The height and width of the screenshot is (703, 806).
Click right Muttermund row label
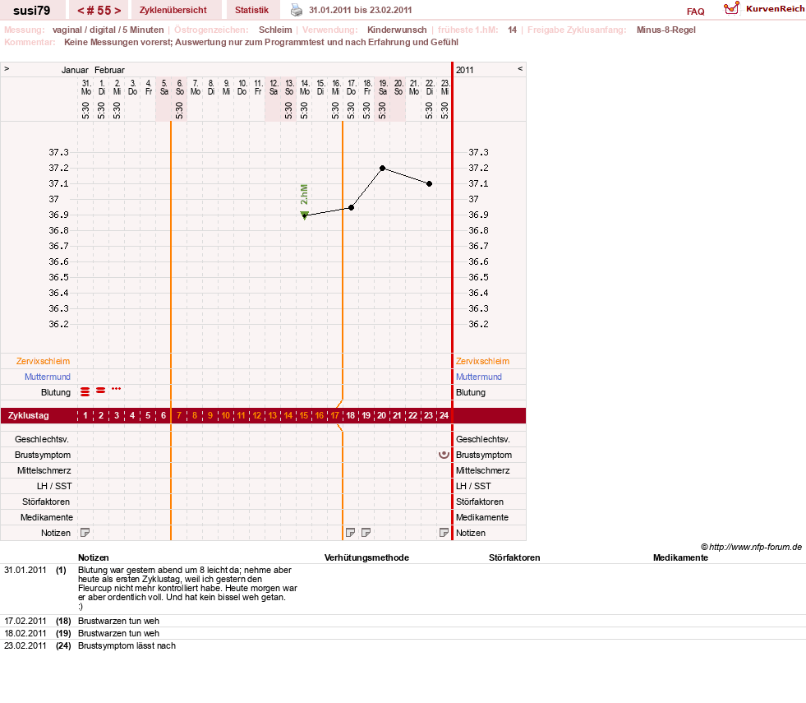click(479, 377)
